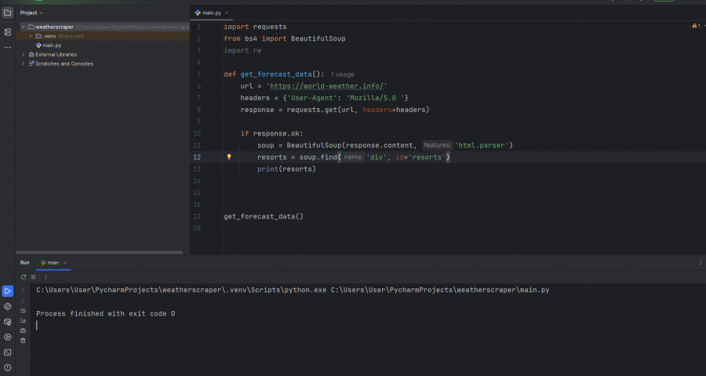The height and width of the screenshot is (376, 706).
Task: Click the project panel horizontal scrollbar
Action: (99, 252)
